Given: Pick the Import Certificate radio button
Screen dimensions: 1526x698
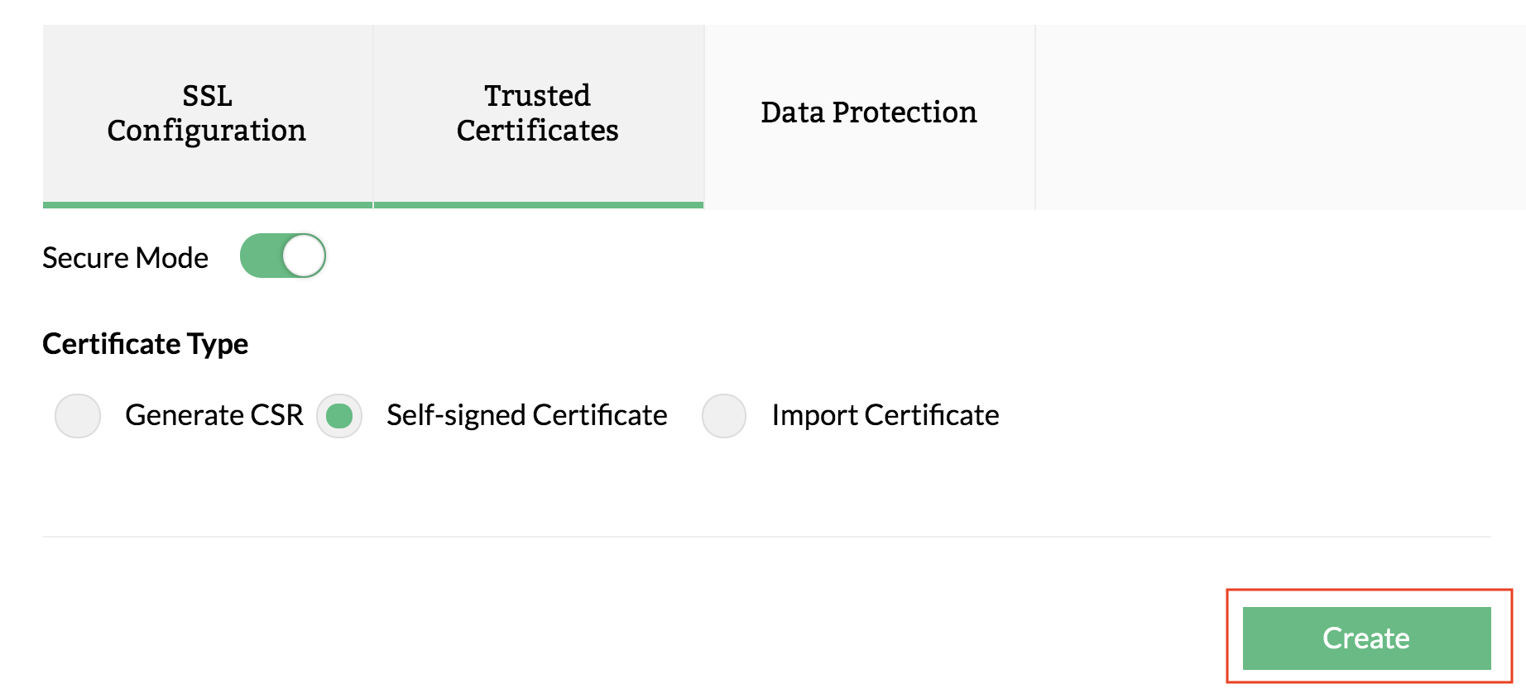Looking at the screenshot, I should coord(724,415).
